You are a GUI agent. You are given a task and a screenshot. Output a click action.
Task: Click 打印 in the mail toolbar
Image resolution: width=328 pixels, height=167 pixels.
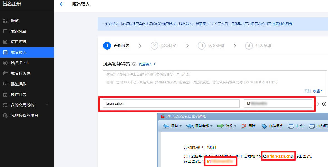coord(296,126)
